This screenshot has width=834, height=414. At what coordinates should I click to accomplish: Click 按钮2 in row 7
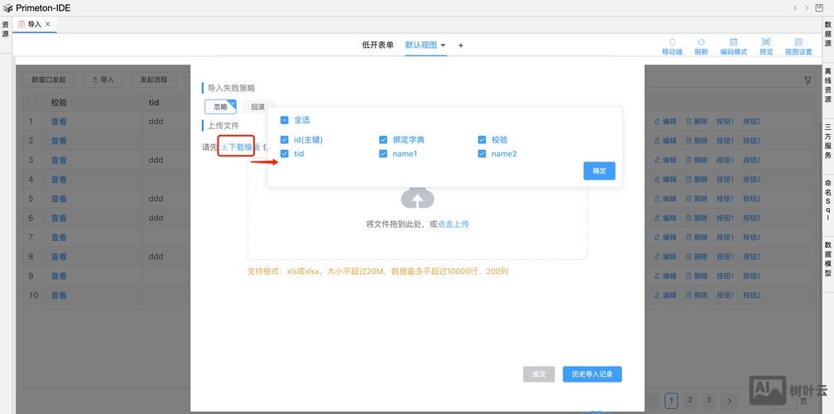click(x=751, y=238)
